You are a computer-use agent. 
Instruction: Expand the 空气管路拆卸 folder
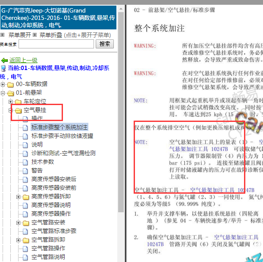click(x=18, y=240)
